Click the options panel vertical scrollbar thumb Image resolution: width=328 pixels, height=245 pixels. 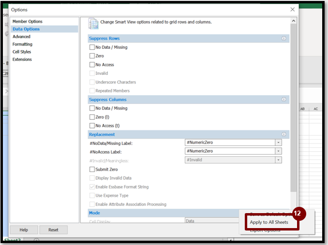[x=294, y=108]
